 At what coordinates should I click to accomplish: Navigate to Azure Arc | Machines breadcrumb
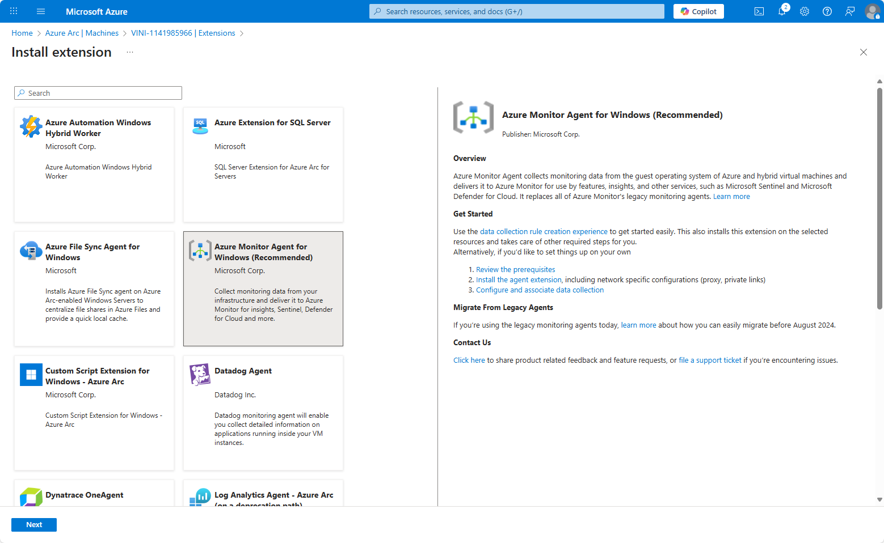point(82,33)
